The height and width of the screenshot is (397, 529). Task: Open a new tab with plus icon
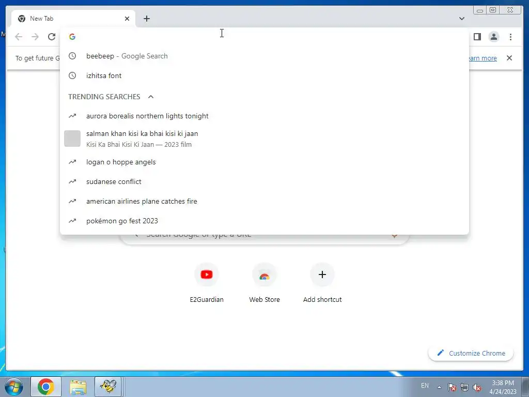tap(146, 19)
